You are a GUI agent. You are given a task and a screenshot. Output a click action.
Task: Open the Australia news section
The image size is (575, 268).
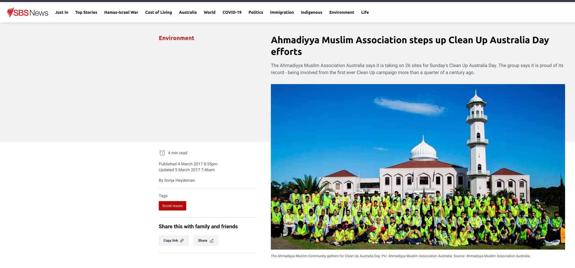[x=188, y=12]
